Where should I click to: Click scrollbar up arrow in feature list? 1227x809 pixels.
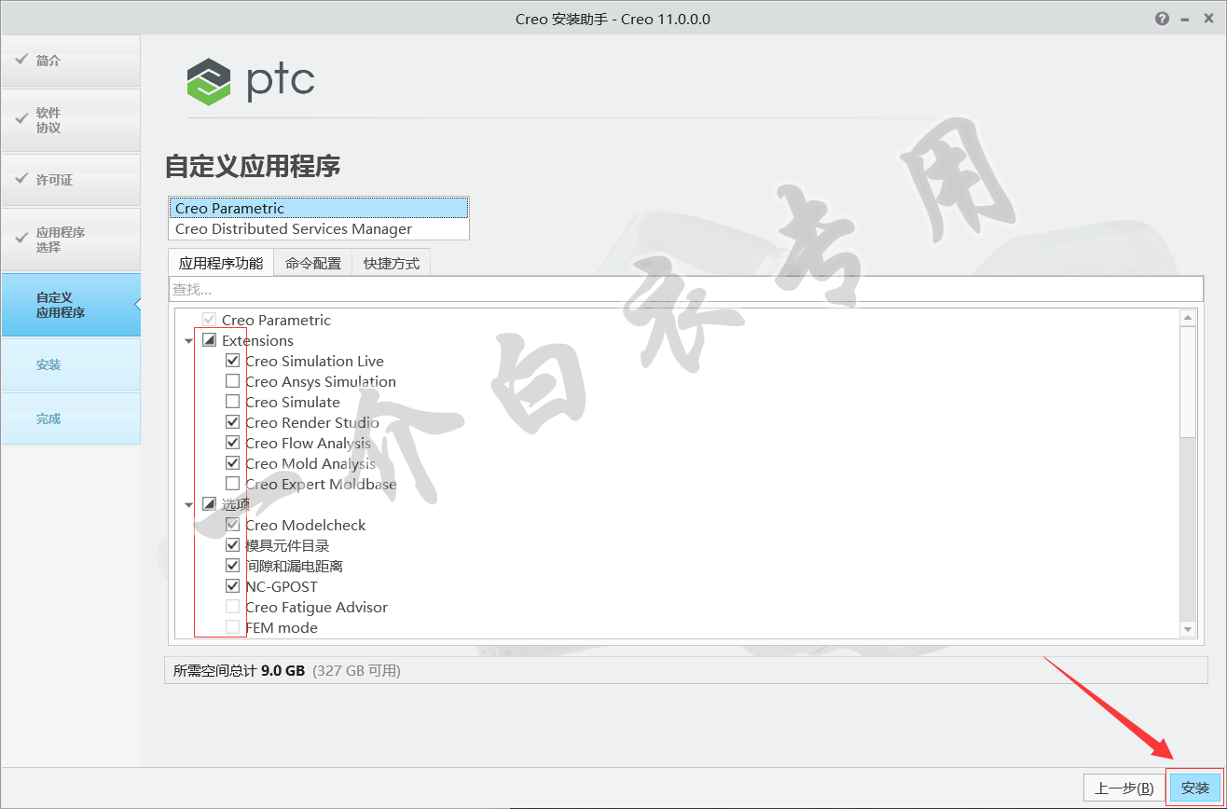point(1188,318)
